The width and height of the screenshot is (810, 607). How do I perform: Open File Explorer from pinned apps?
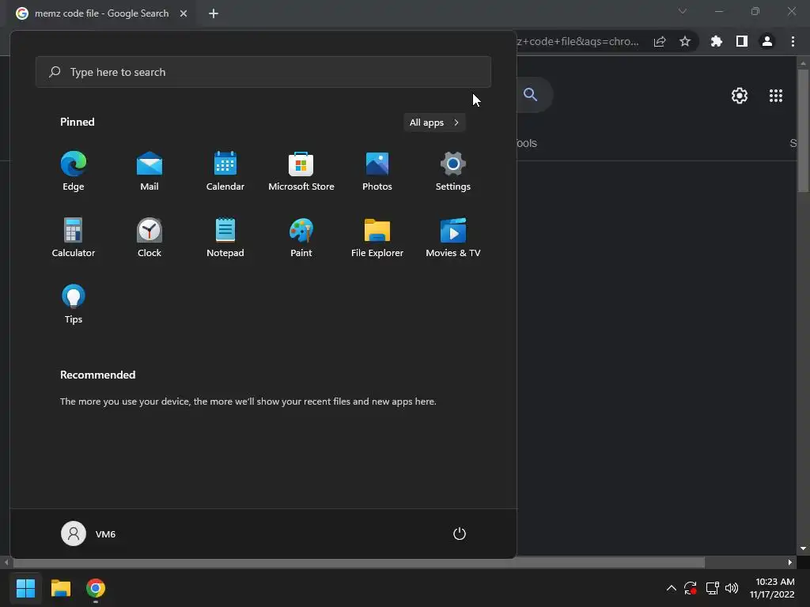tap(377, 237)
